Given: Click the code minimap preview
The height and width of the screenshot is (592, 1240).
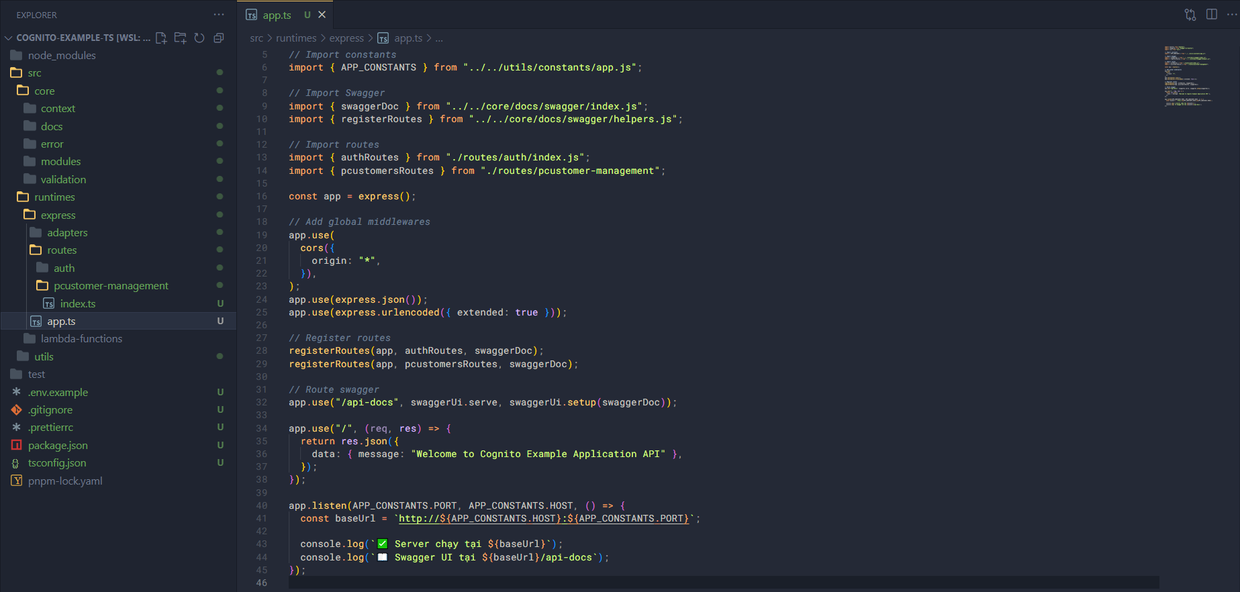Looking at the screenshot, I should click(1188, 75).
